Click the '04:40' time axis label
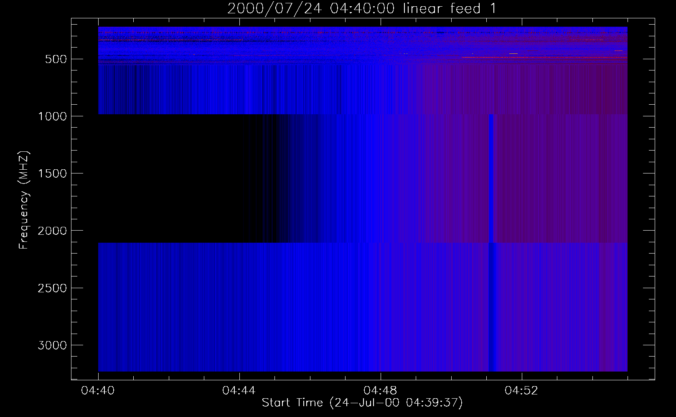 (98, 391)
